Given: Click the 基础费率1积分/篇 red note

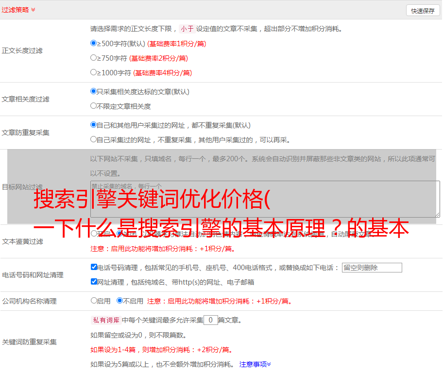Looking at the screenshot, I should click(177, 44).
